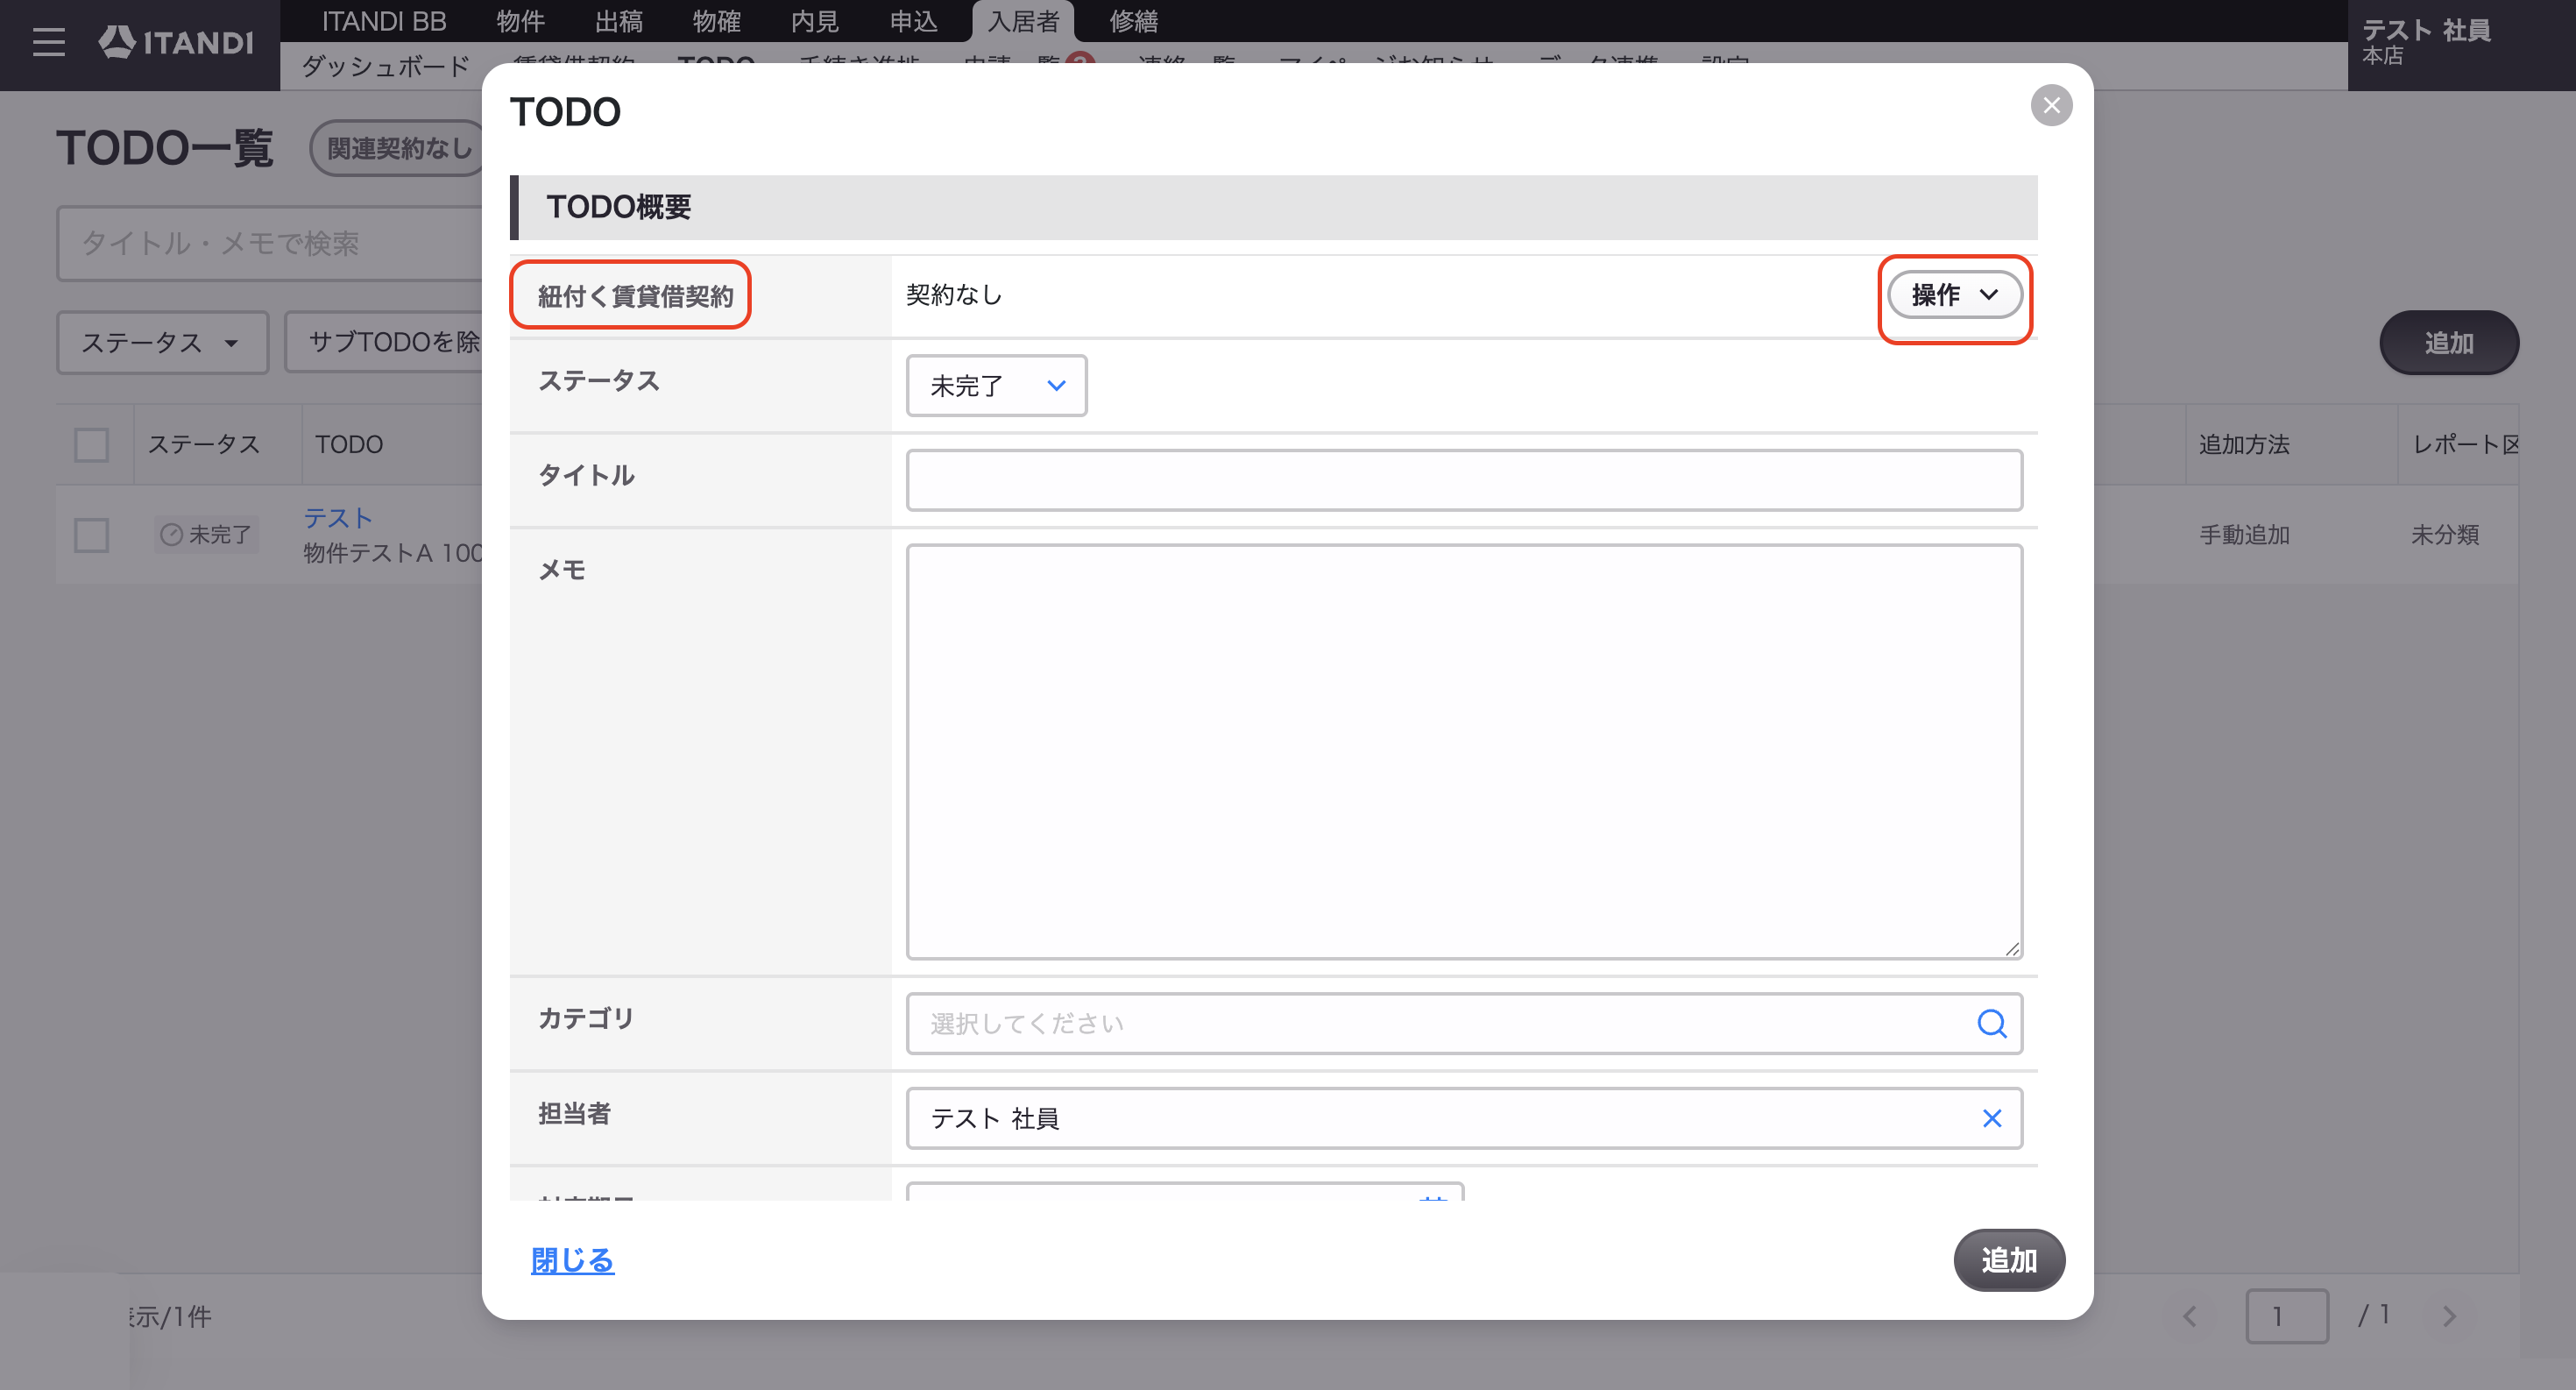Screen dimensions: 2576x1390
Task: Select the 入居者 tab
Action: 1023,21
